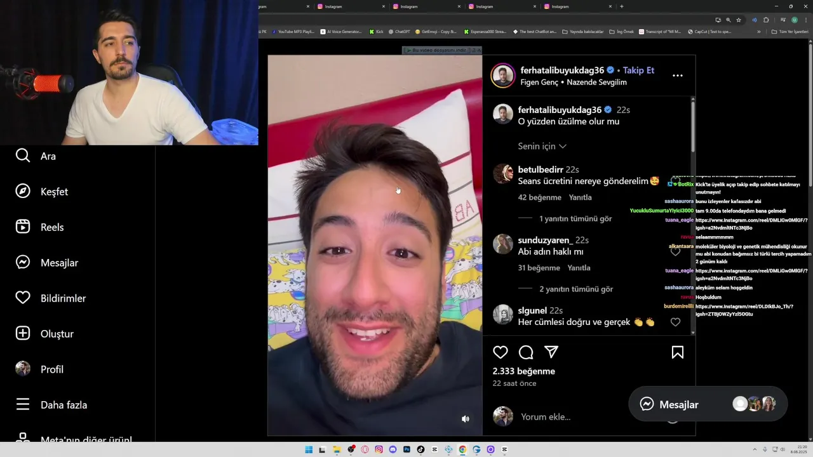Show all replies under betulbedirr comment
This screenshot has width=813, height=457.
[575, 218]
